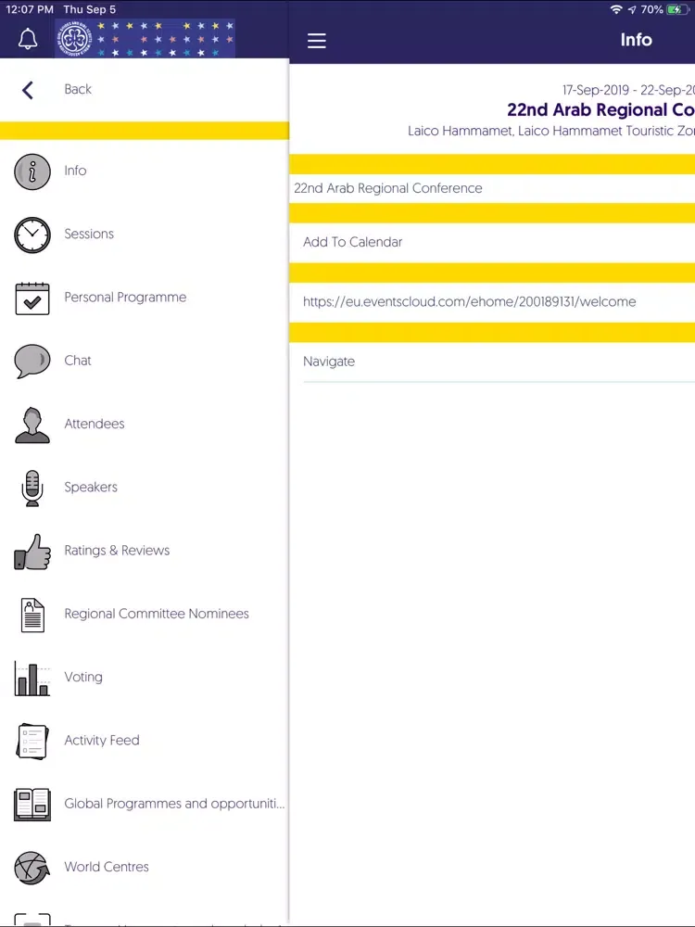Open Ratings & Reviews menu entry
695x927 pixels.
(117, 551)
